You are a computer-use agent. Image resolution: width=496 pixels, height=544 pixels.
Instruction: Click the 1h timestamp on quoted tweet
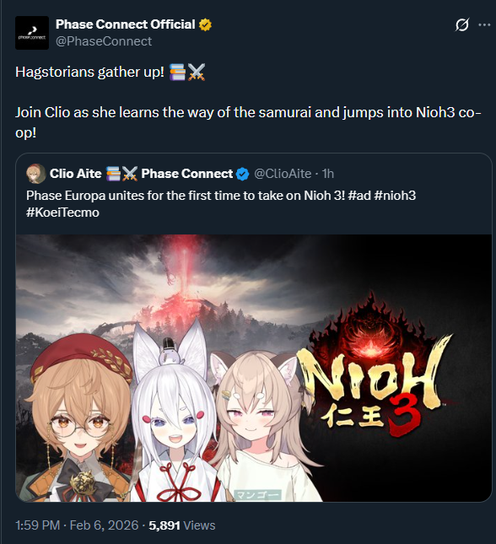[x=327, y=174]
